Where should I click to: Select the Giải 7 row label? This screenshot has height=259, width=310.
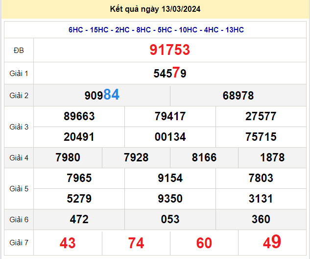tap(19, 242)
